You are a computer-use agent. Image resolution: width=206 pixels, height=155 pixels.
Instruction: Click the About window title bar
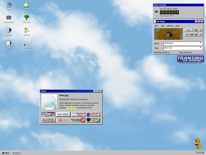pyautogui.click(x=71, y=91)
